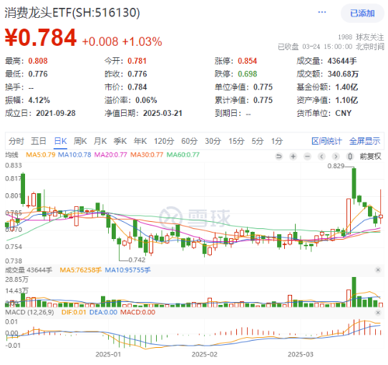The height and width of the screenshot is (365, 388).
Task: Select the 月K monthly chart tab
Action: 100,141
